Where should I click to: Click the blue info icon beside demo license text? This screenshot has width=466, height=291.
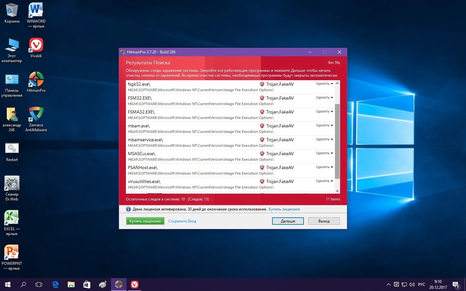[x=128, y=209]
